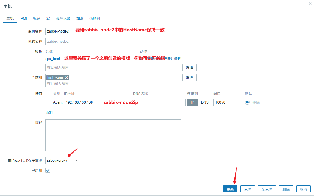Open the 值映射 tab

click(x=95, y=18)
